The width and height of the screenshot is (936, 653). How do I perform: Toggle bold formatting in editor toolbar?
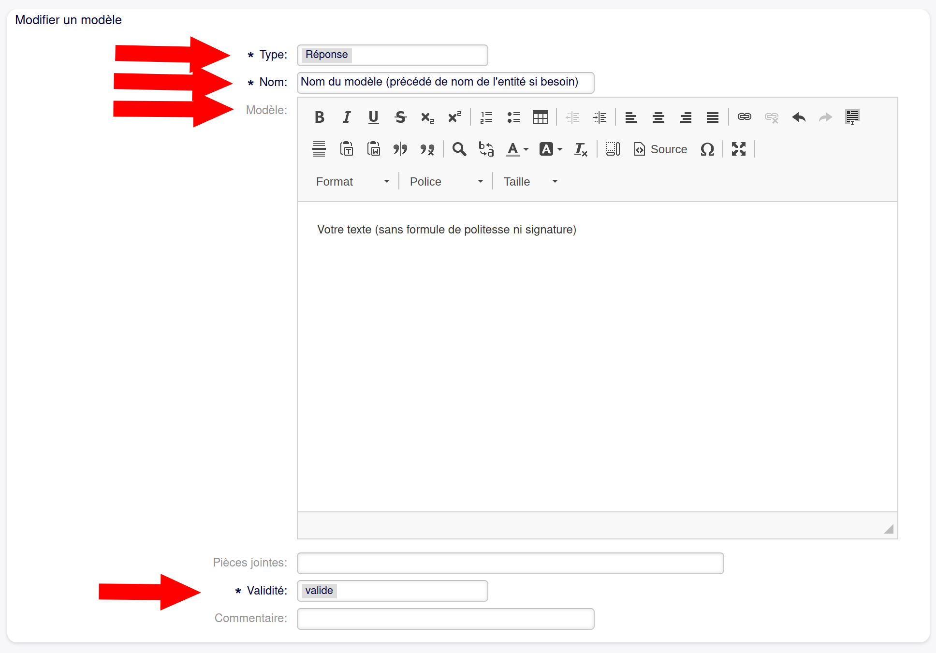pyautogui.click(x=319, y=117)
